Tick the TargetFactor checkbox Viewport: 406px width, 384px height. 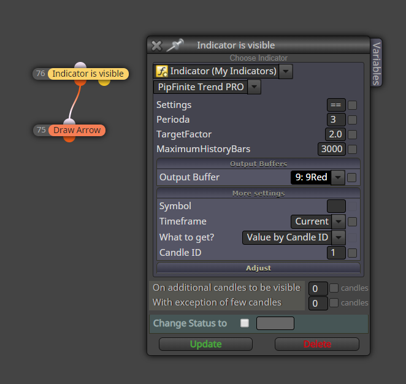pyautogui.click(x=352, y=135)
